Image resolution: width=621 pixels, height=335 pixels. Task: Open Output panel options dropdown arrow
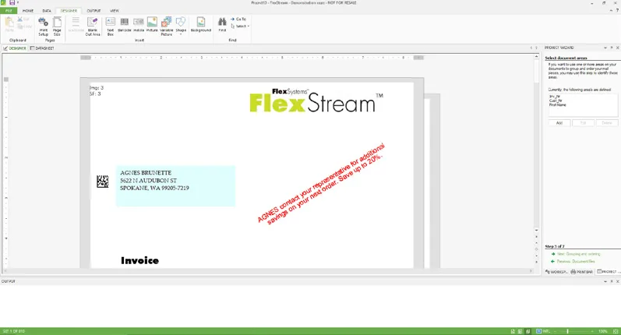tap(605, 281)
